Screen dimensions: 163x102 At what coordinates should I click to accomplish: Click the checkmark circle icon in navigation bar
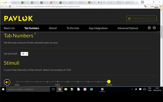click(149, 28)
